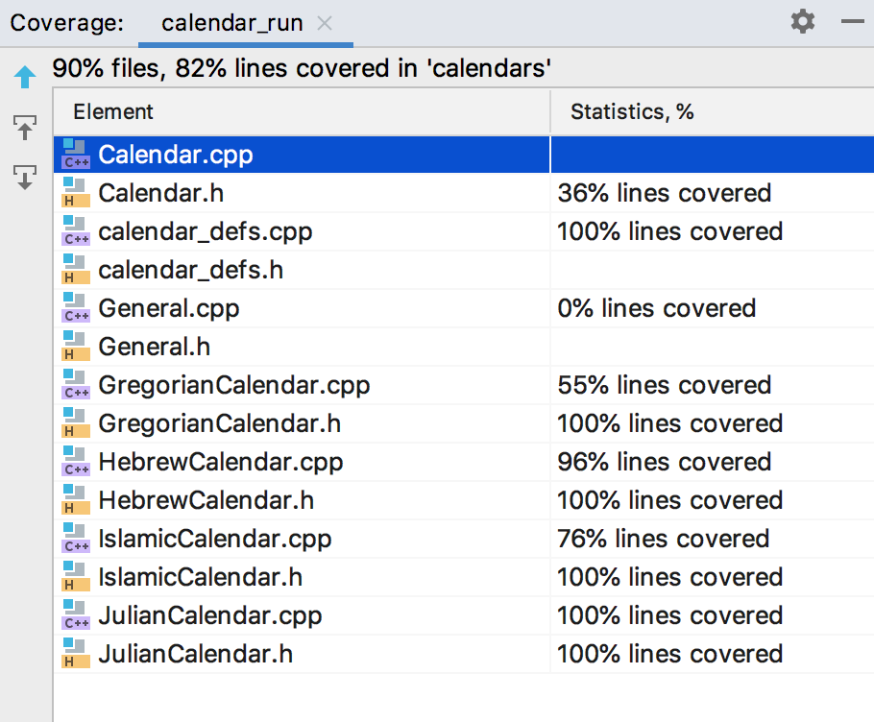Click the C++ file icon beside Calendar.cpp
The image size is (874, 722).
pyautogui.click(x=75, y=154)
